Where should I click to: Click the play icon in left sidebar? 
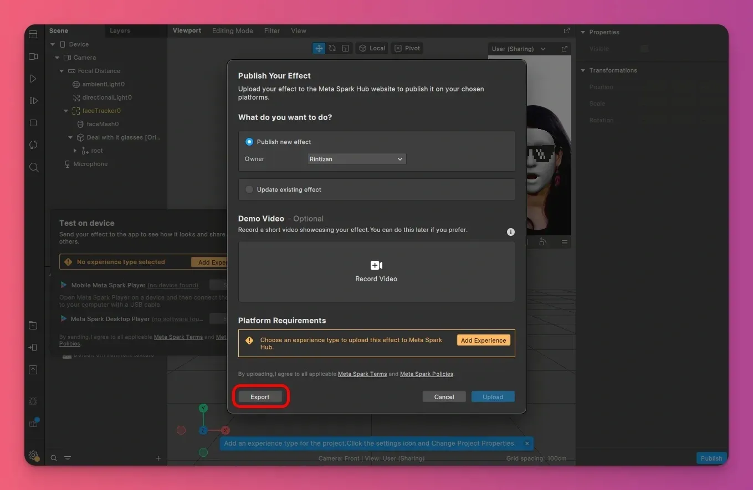[33, 79]
